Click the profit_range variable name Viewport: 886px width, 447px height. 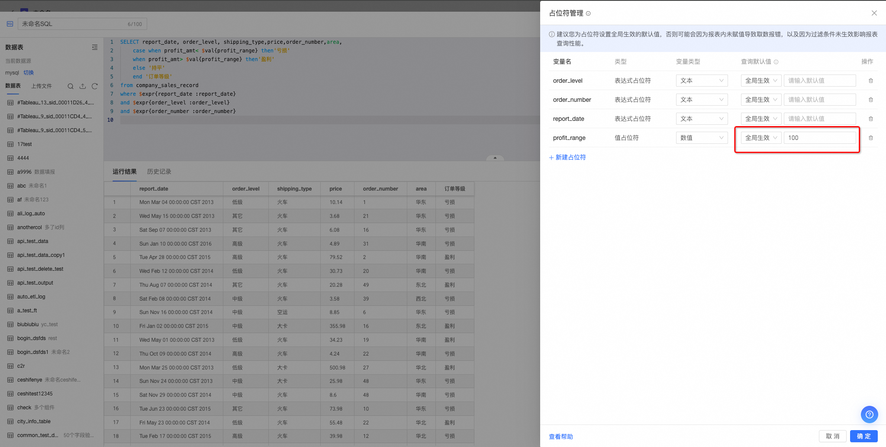tap(569, 138)
